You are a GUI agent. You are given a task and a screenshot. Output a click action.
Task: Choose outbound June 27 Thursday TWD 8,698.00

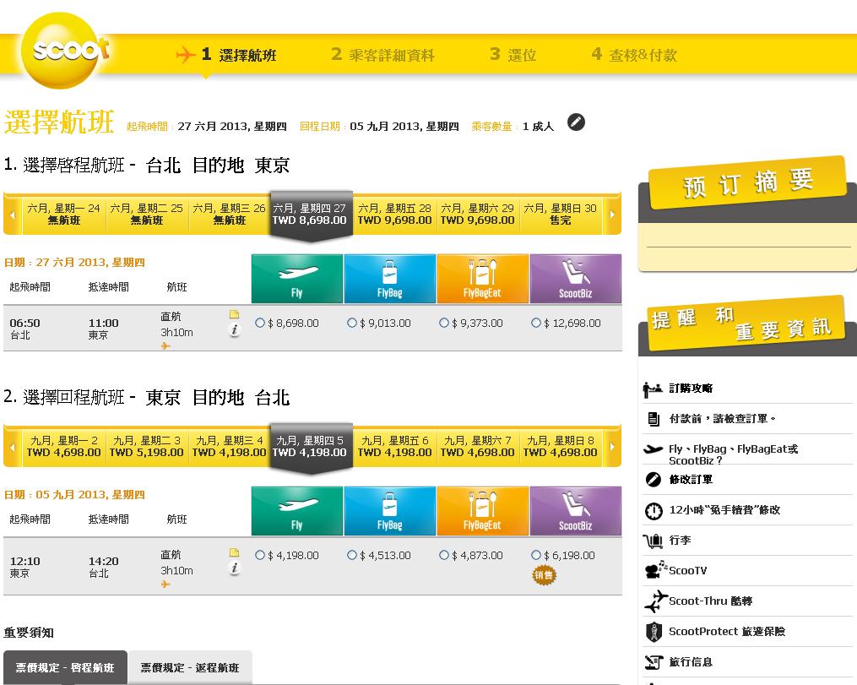click(x=310, y=215)
